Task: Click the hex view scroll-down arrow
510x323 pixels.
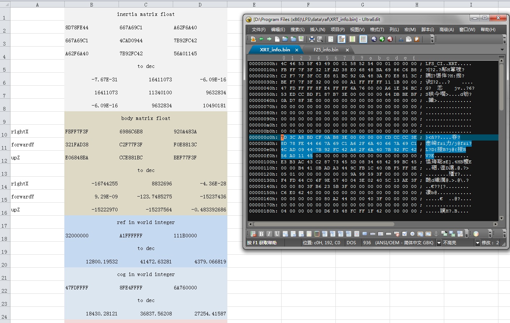Action: [x=501, y=218]
